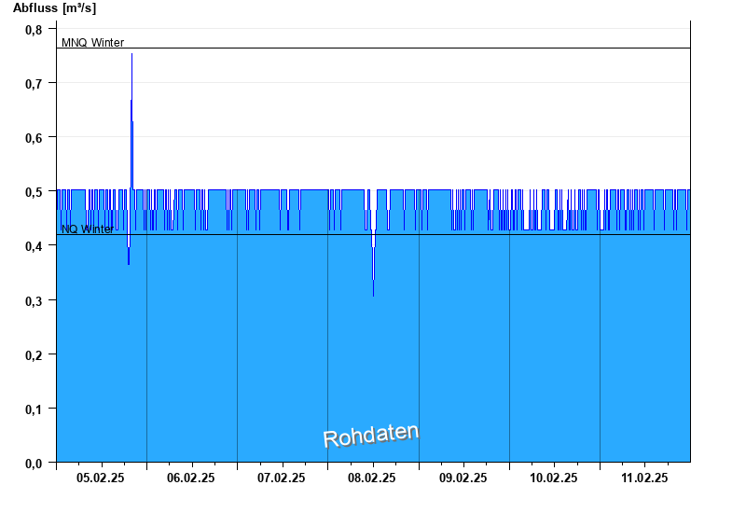746x513 pixels.
Task: Select the 0,7 y-axis tick label
Action: point(34,83)
